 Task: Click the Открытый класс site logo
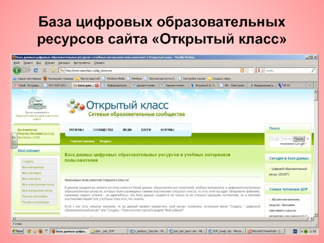(x=126, y=108)
